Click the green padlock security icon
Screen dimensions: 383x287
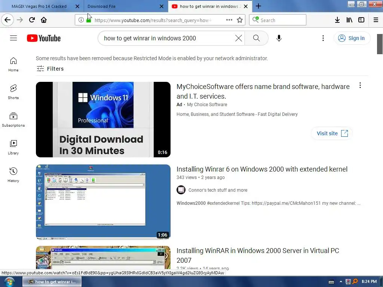point(89,20)
